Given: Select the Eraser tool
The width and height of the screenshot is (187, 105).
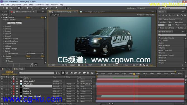Looking at the screenshot, I should pyautogui.click(x=47, y=8).
